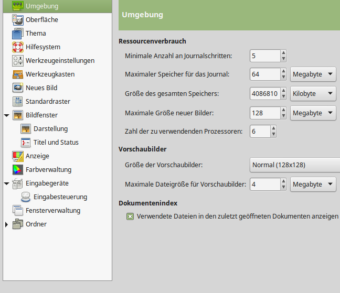Increase Minimale Anzahl an Journalschritten value
This screenshot has height=293, width=340.
283,53
